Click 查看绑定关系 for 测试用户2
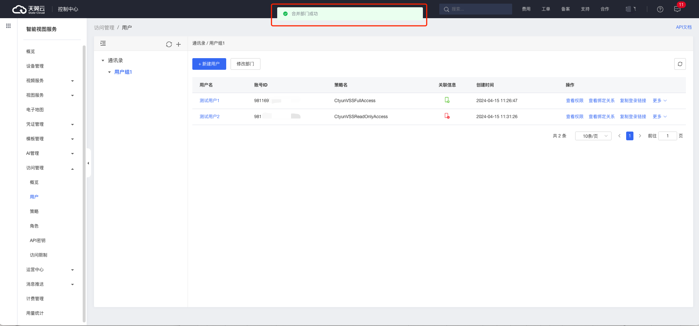The width and height of the screenshot is (699, 326). pos(602,117)
